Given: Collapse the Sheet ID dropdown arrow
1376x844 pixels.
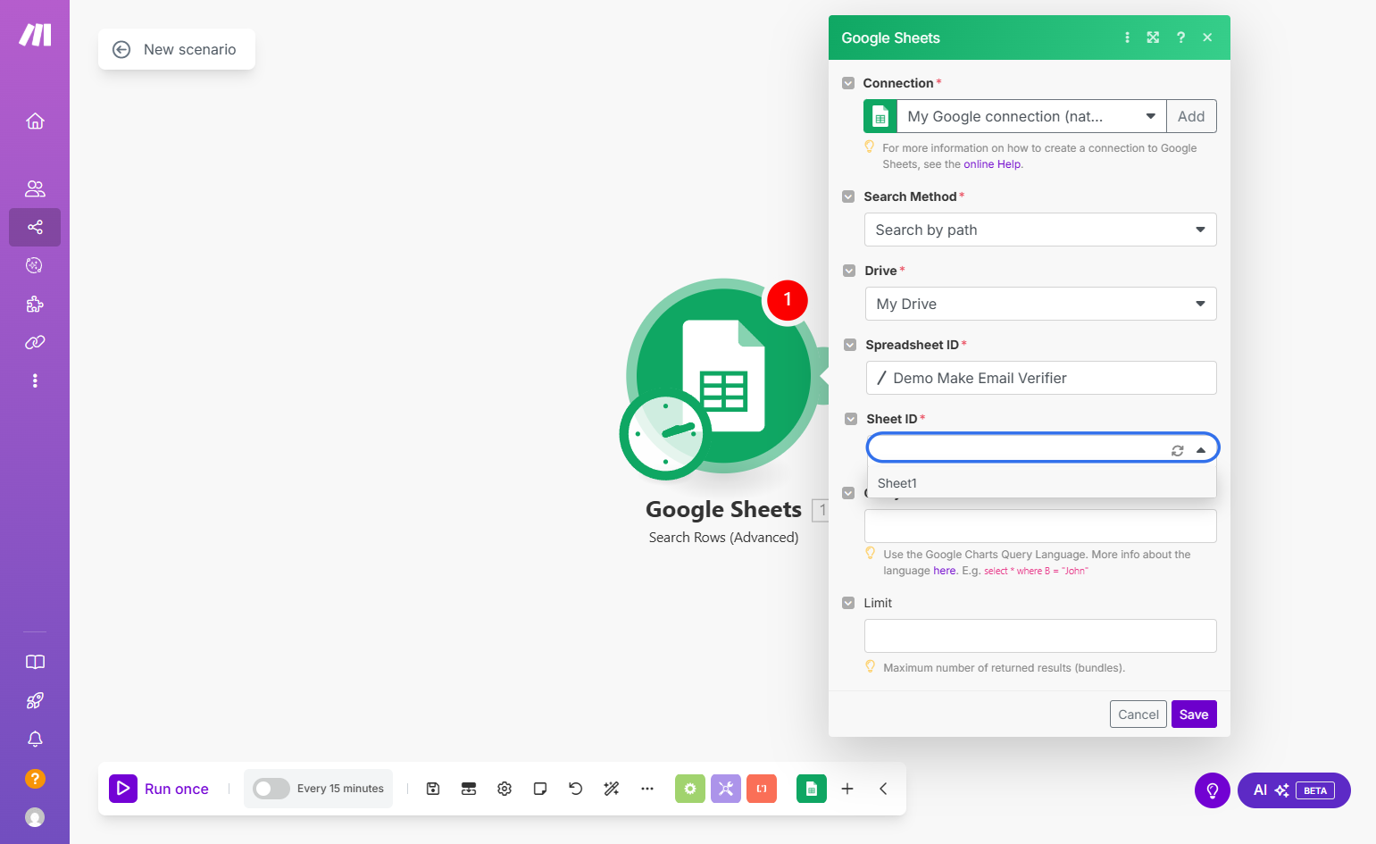Looking at the screenshot, I should click(1201, 450).
